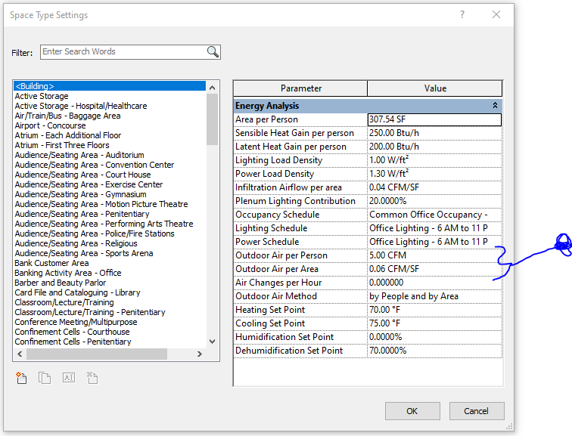Image resolution: width=572 pixels, height=436 pixels.
Task: Delete the space type icon
Action: [x=92, y=378]
